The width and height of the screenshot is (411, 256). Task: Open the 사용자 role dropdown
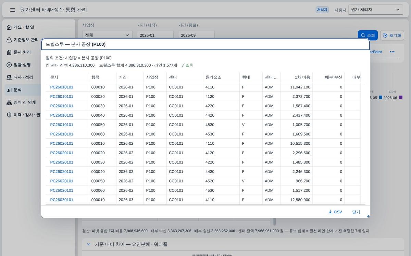375,10
